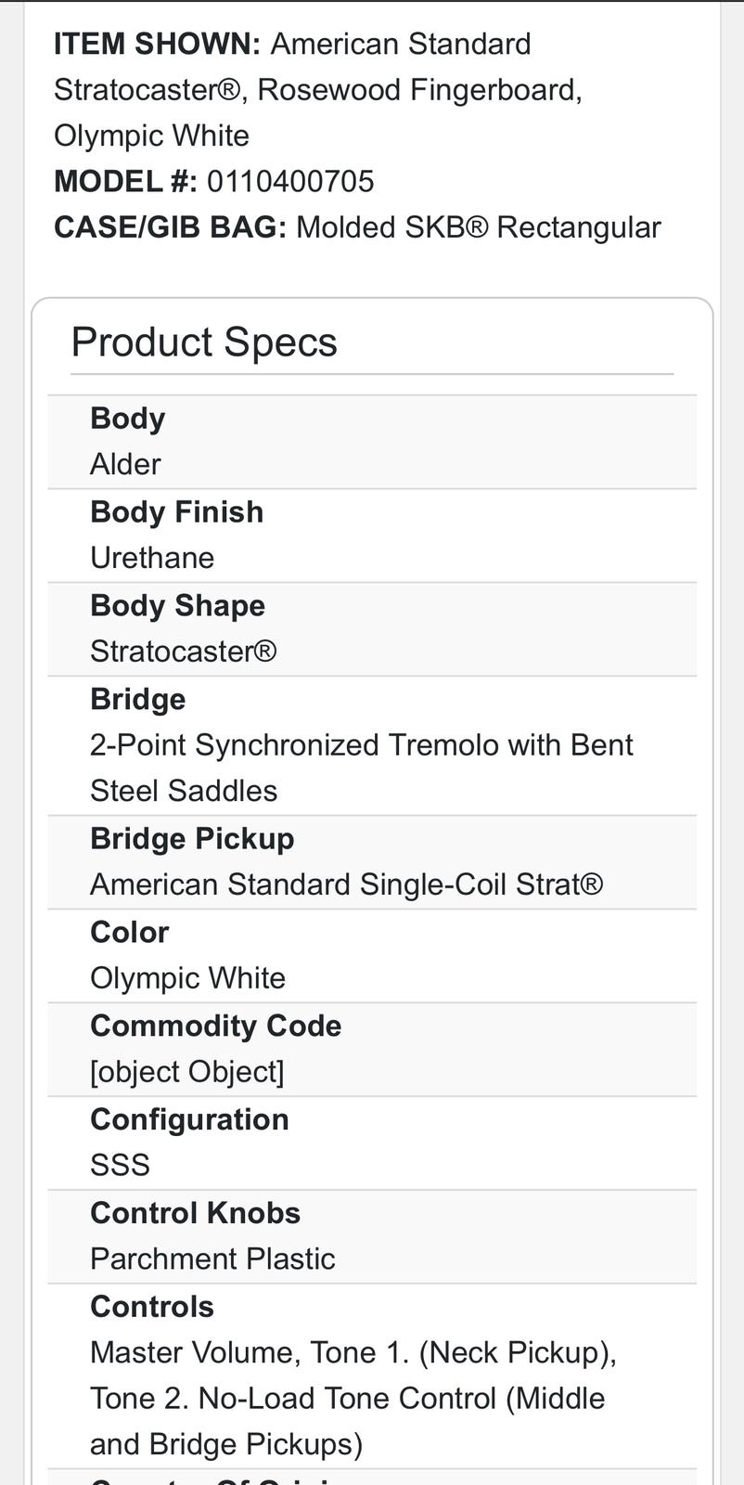Viewport: 744px width, 1485px height.
Task: Click the Alder body value
Action: click(x=125, y=464)
